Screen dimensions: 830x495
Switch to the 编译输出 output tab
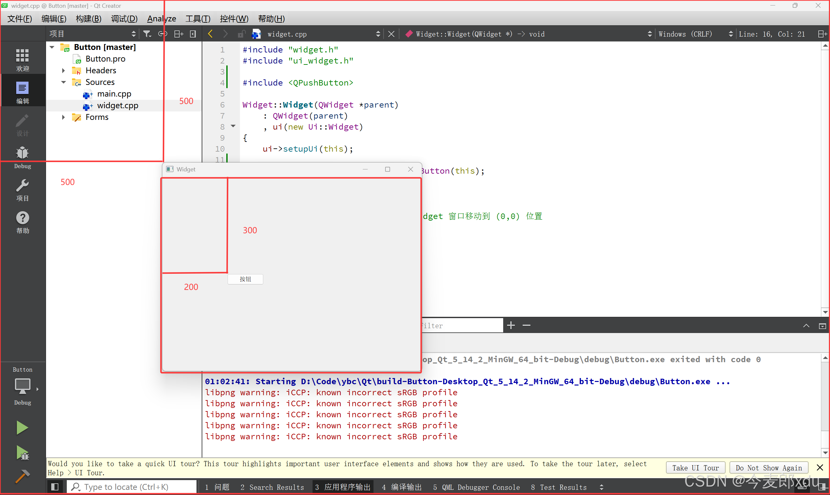(401, 487)
